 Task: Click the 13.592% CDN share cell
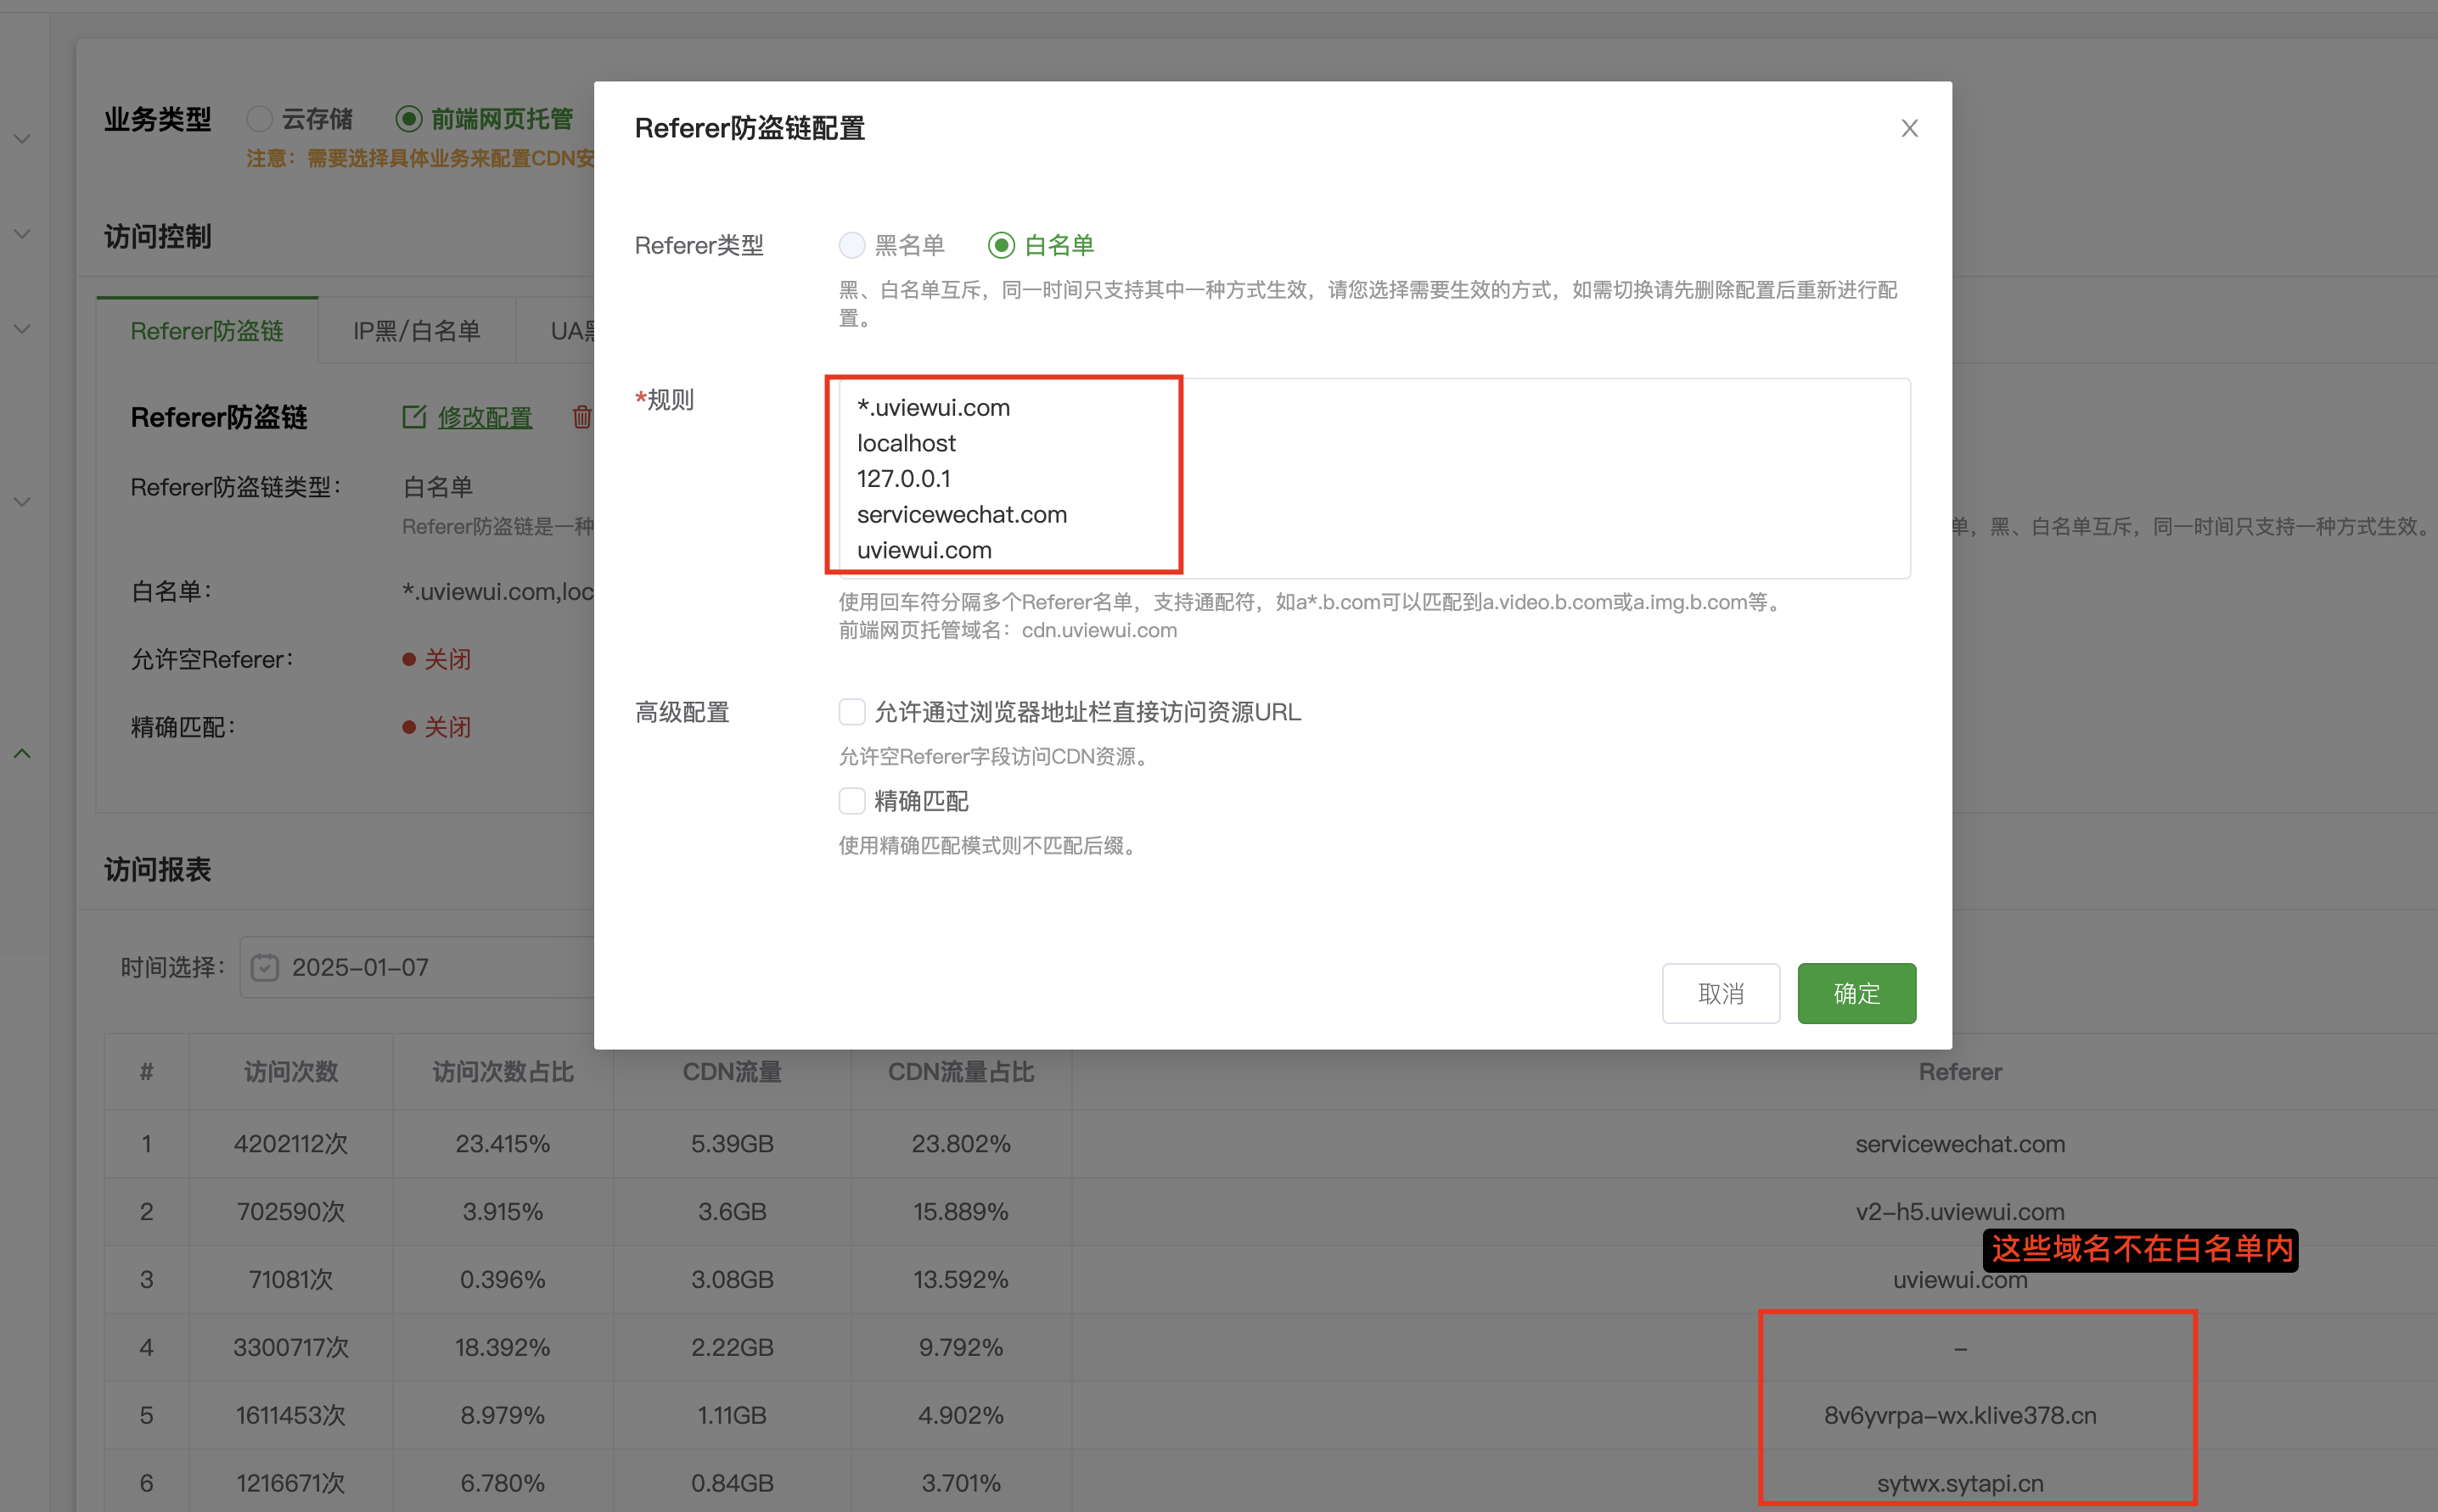pyautogui.click(x=962, y=1280)
